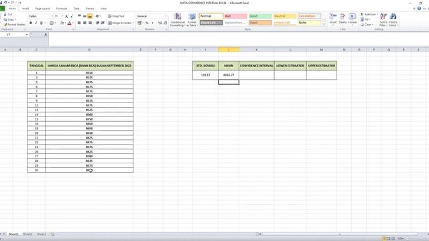Click the Redo icon in the quick access toolbar
429x241 pixels.
coord(12,3)
